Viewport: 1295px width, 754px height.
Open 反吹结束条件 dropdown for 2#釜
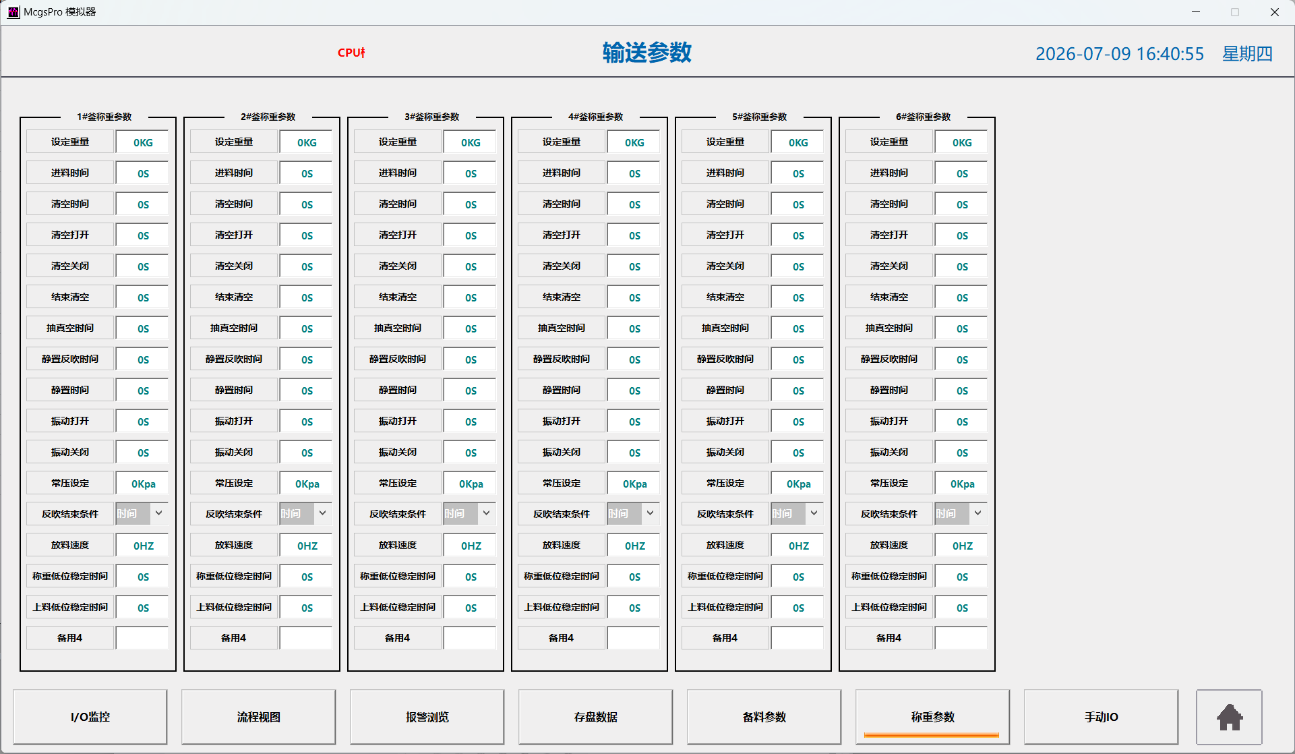coord(322,513)
